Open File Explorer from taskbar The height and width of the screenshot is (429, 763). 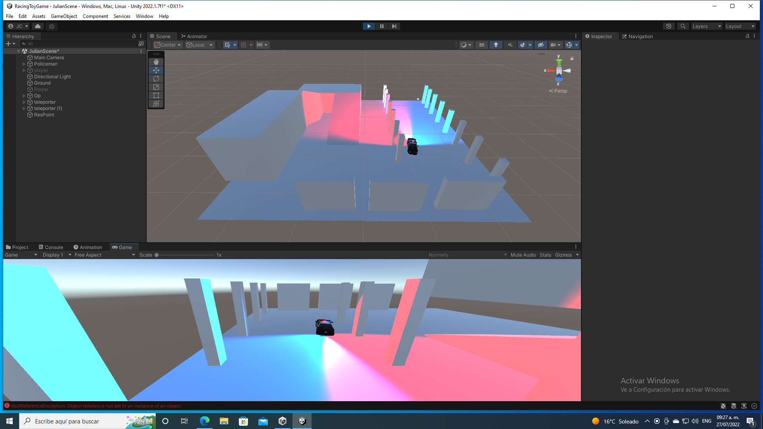point(224,421)
